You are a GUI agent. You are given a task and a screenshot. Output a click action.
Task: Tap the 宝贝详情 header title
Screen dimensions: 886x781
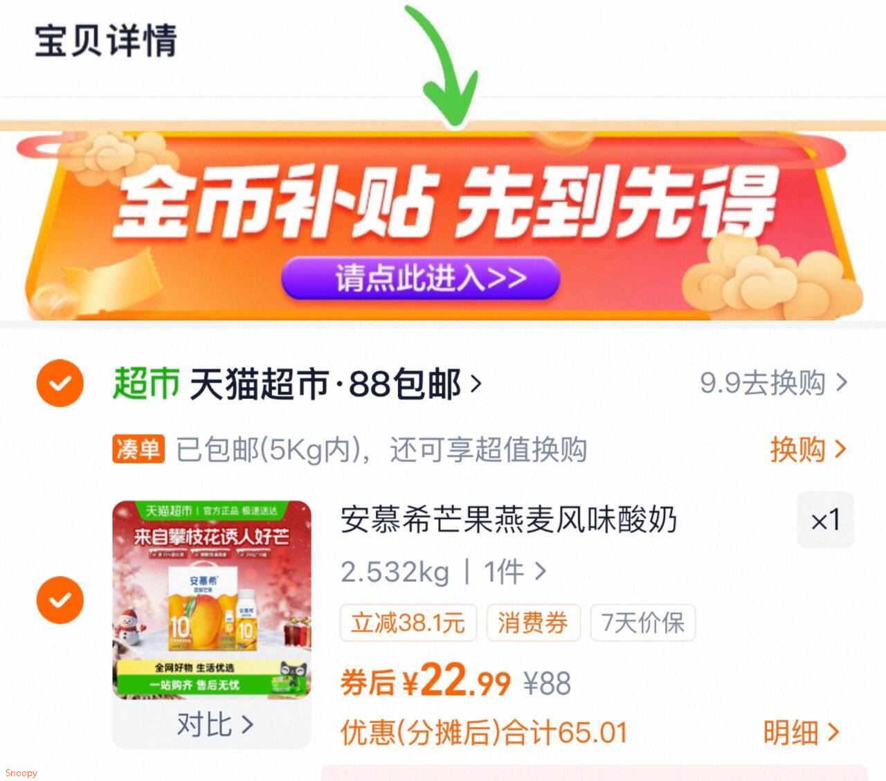click(x=106, y=41)
